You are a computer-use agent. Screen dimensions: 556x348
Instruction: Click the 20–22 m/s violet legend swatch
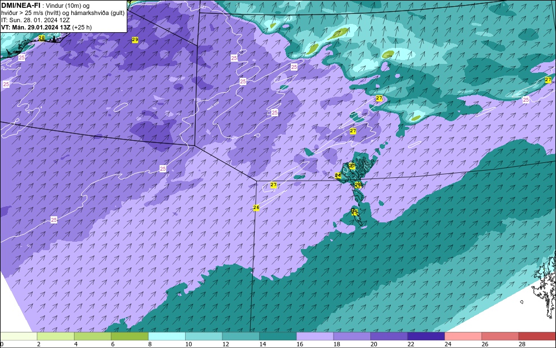tap(389, 336)
